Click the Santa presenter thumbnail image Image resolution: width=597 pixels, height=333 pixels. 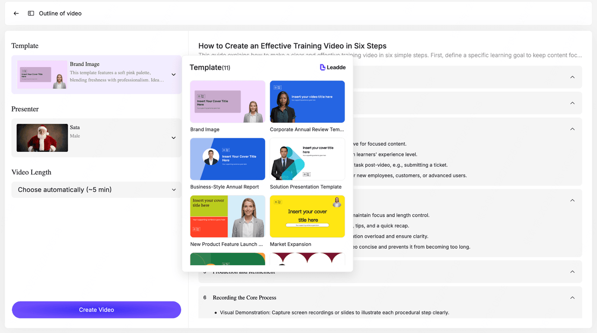coord(42,138)
